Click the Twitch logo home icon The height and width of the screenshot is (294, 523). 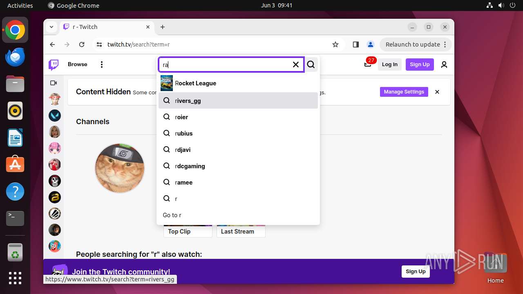pos(54,65)
